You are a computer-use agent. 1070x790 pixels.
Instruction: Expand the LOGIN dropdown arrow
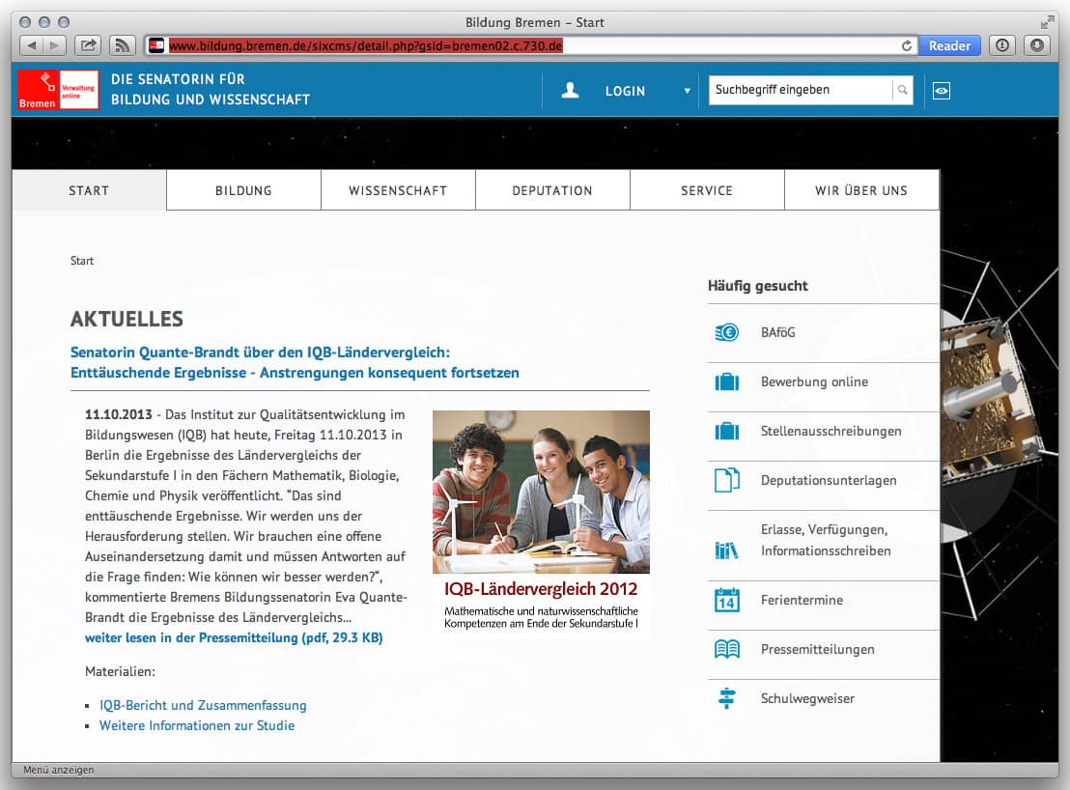[688, 91]
